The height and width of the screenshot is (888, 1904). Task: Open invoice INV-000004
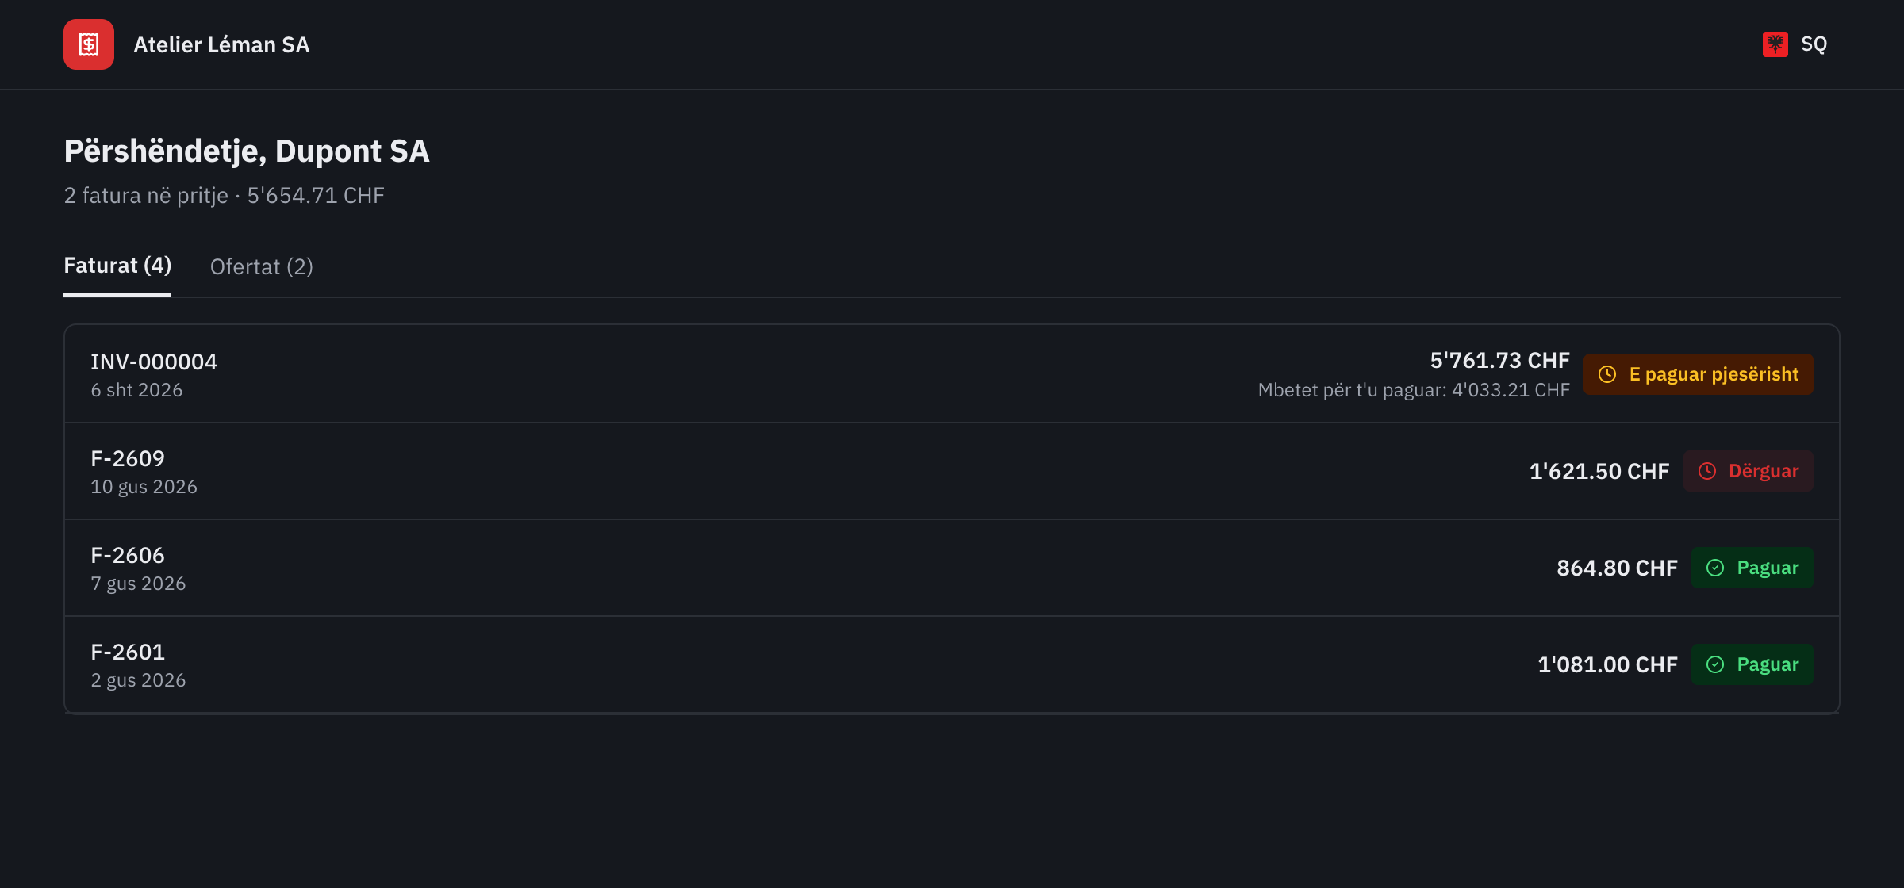click(x=952, y=374)
